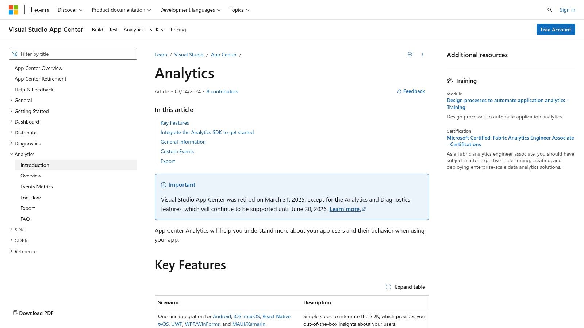
Task: Go to Test in the top nav
Action: tap(113, 30)
